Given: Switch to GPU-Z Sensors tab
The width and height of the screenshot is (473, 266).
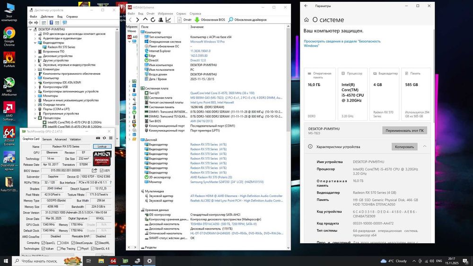Looking at the screenshot, I should [x=47, y=139].
